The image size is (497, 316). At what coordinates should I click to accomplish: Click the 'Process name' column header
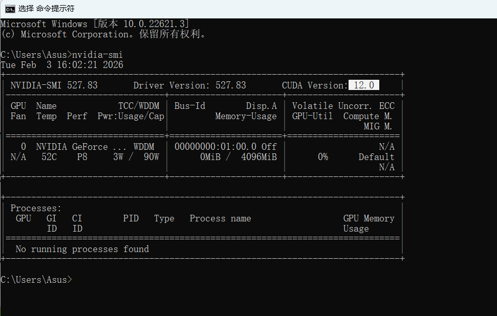click(220, 218)
